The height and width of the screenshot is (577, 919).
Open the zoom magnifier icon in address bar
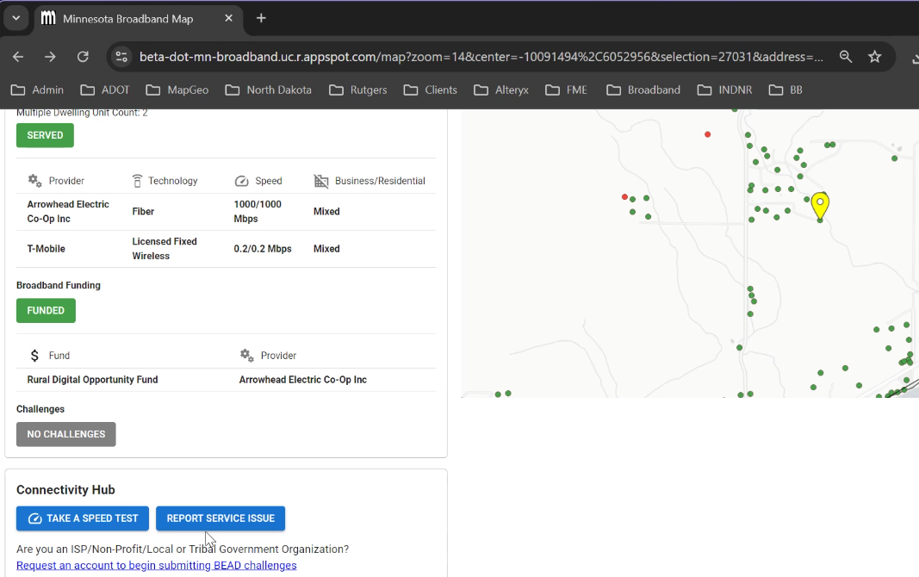point(846,57)
